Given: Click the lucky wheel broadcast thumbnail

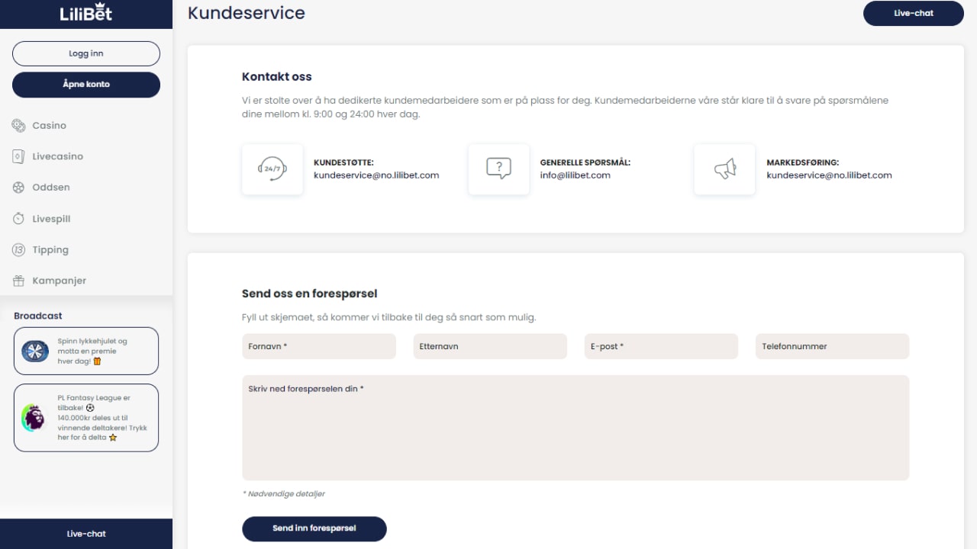Looking at the screenshot, I should click(x=35, y=352).
